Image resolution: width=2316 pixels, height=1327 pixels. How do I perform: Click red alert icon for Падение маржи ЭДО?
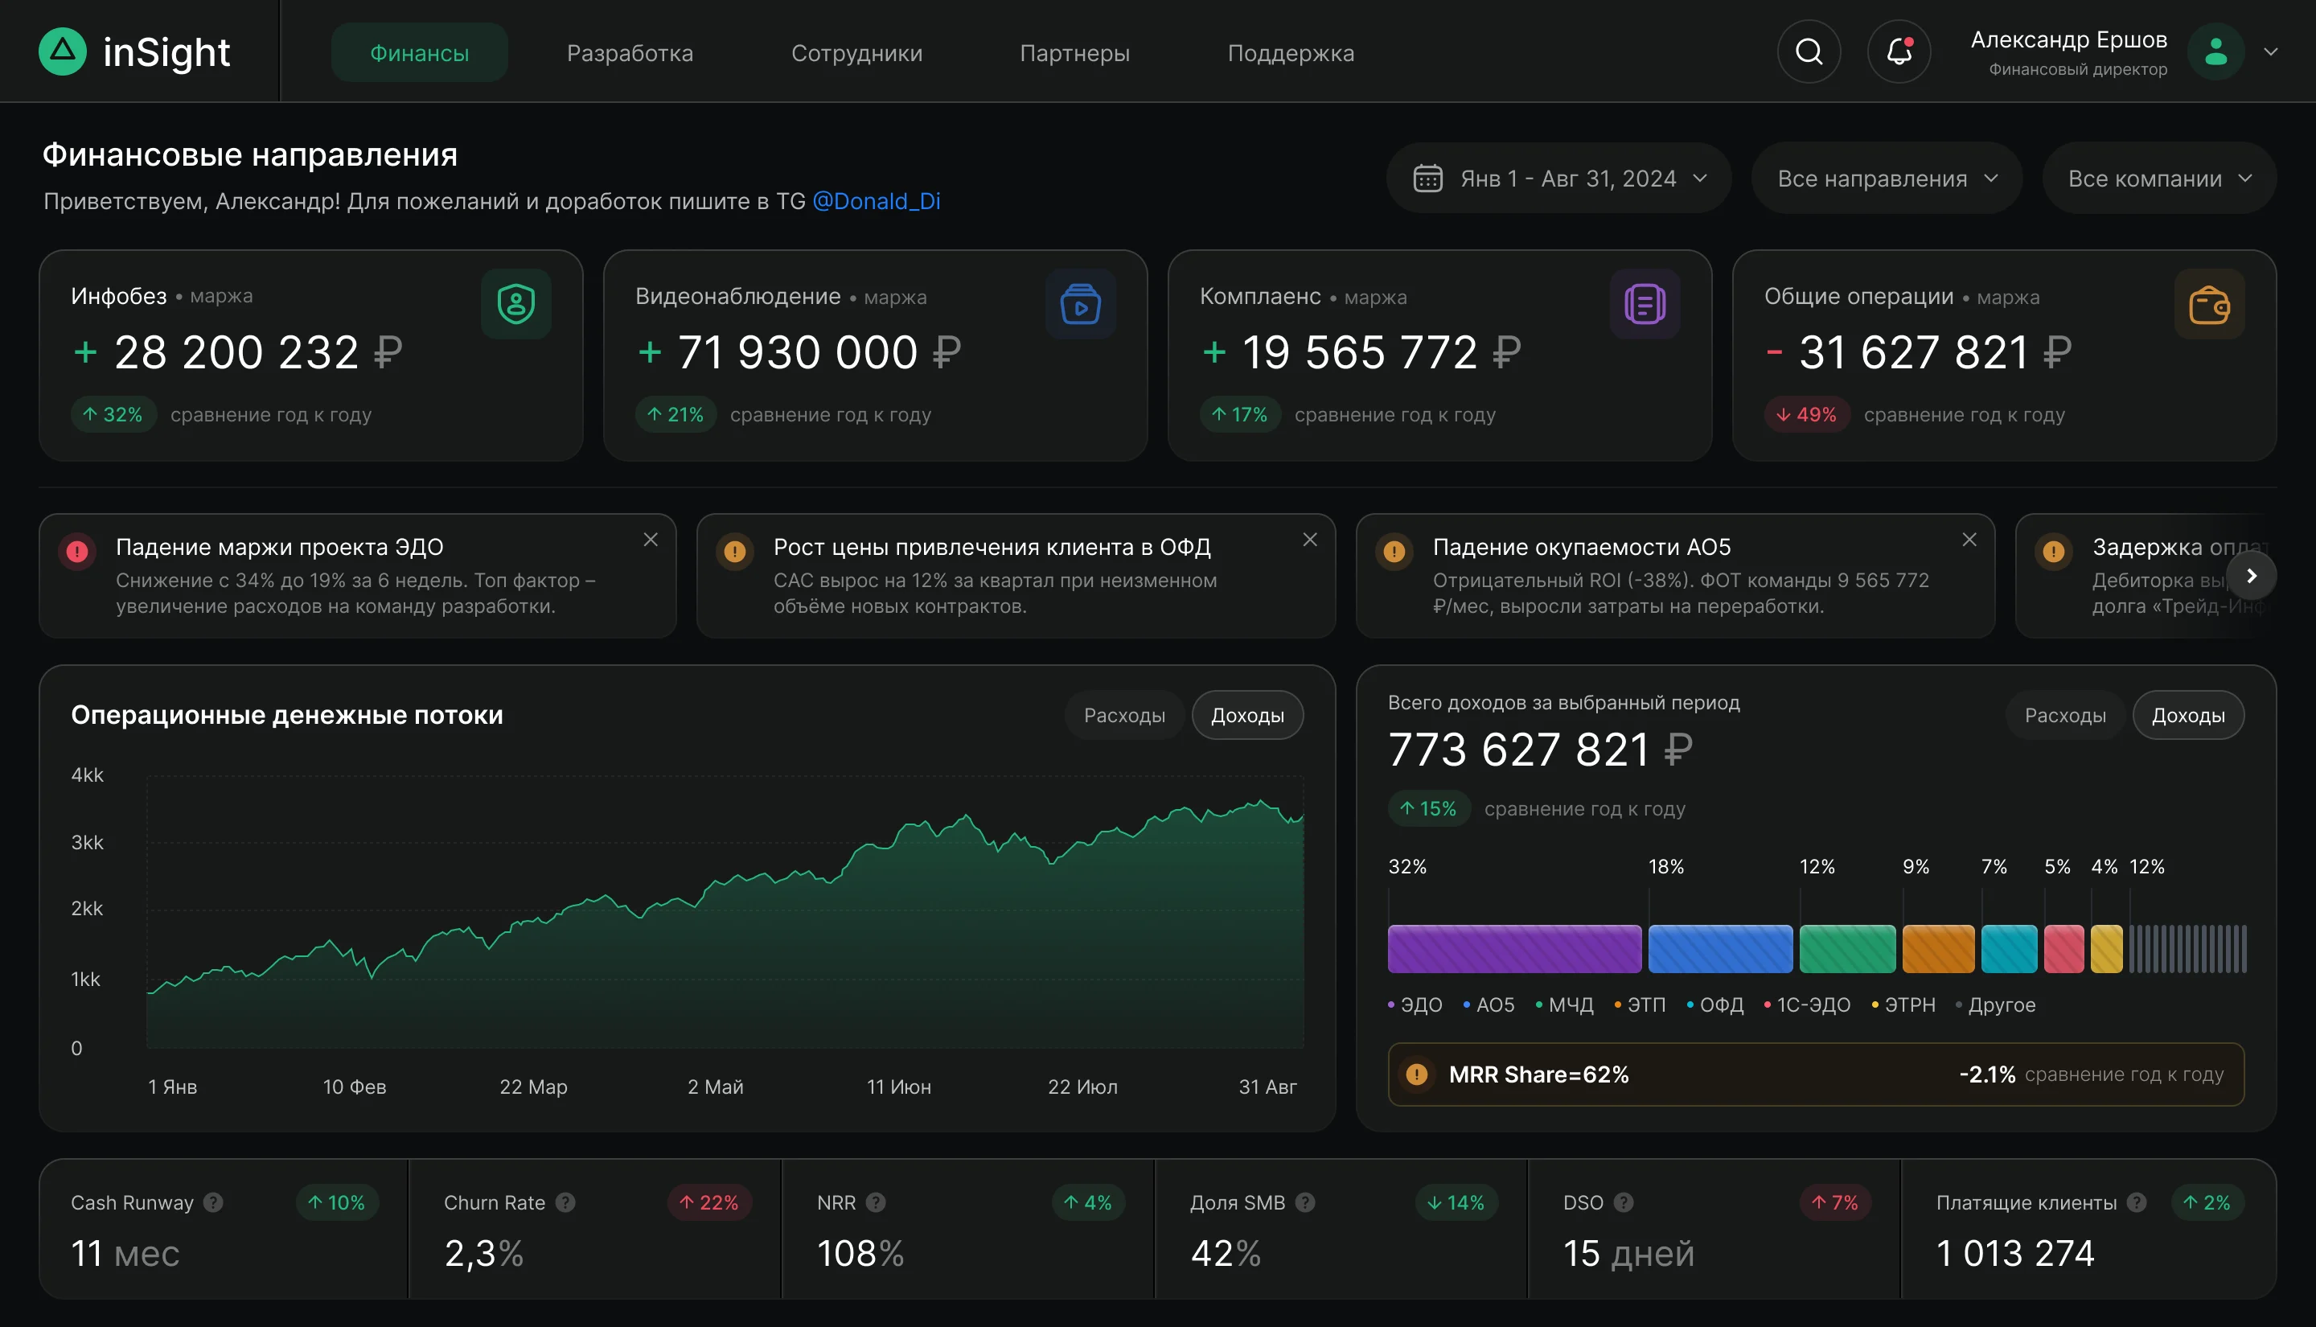tap(77, 552)
